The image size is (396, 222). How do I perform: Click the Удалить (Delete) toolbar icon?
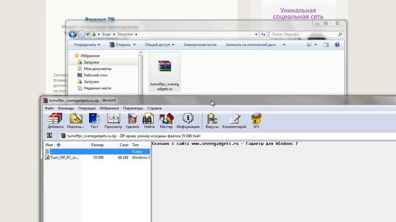pos(132,121)
